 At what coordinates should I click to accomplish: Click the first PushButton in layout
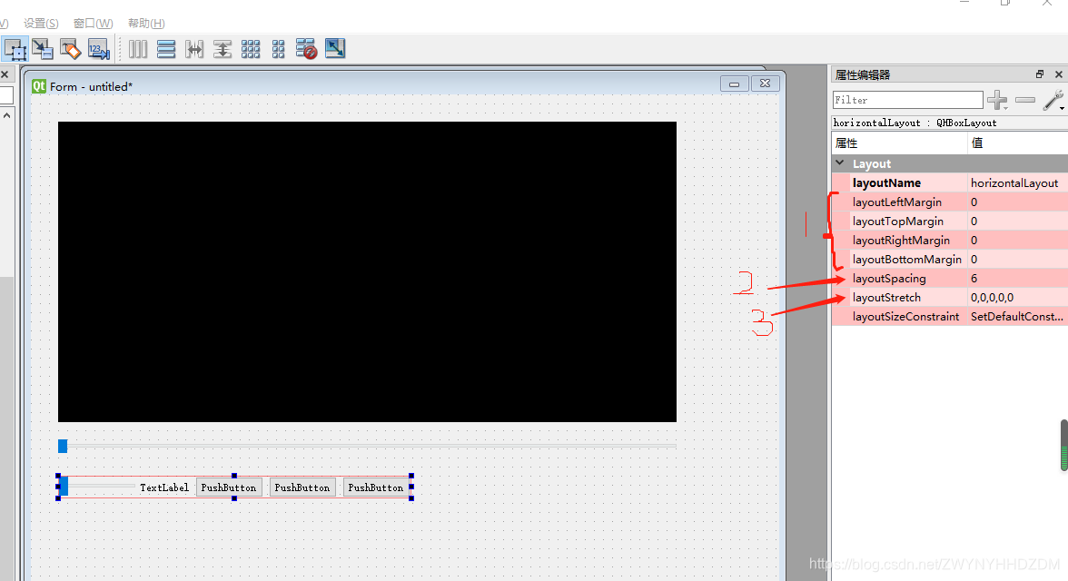[x=229, y=487]
